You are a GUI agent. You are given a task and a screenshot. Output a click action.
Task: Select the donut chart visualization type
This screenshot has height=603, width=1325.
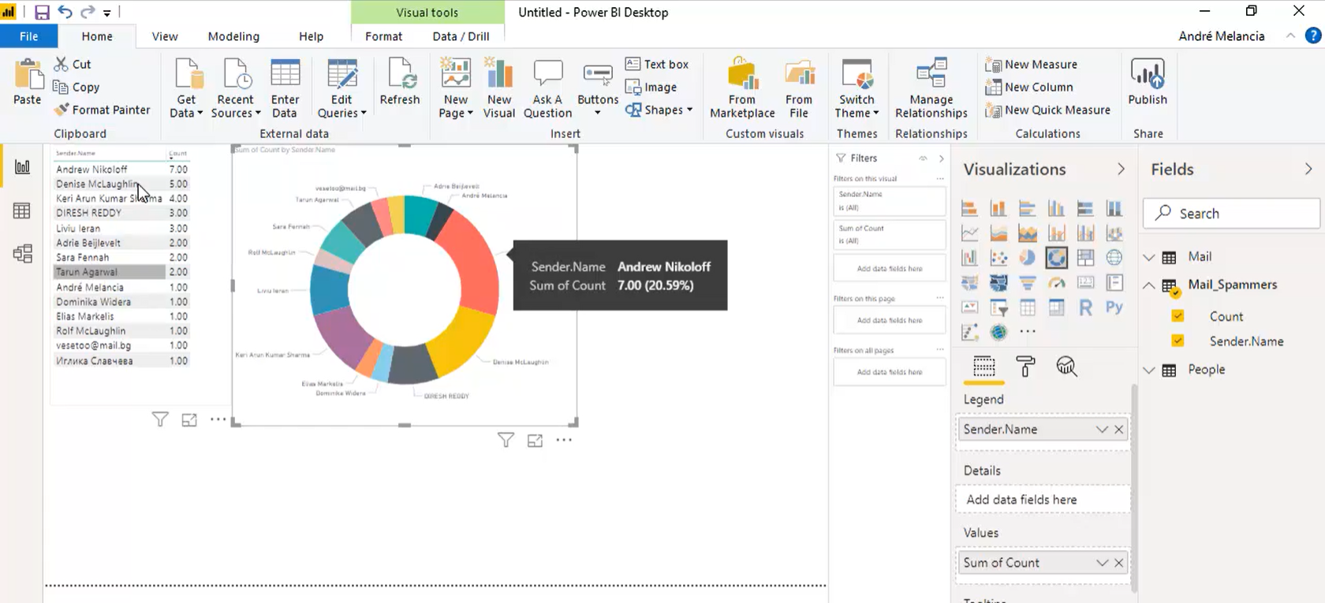1056,258
